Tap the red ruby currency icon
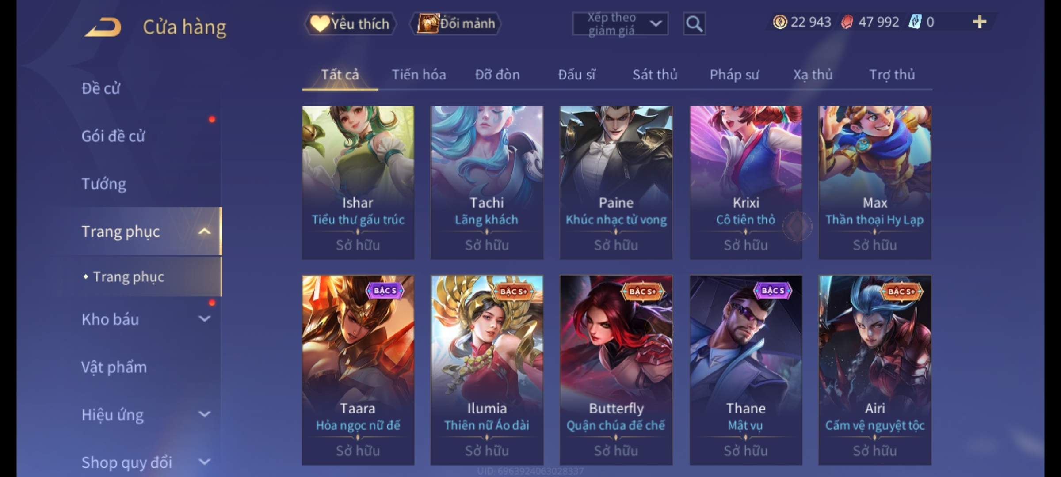Viewport: 1061px width, 477px height. [847, 22]
